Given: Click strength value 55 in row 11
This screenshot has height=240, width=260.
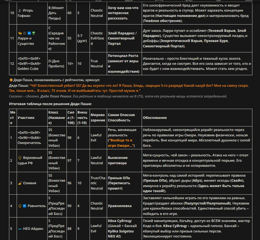Looking at the screenshot, I should [69, 38].
